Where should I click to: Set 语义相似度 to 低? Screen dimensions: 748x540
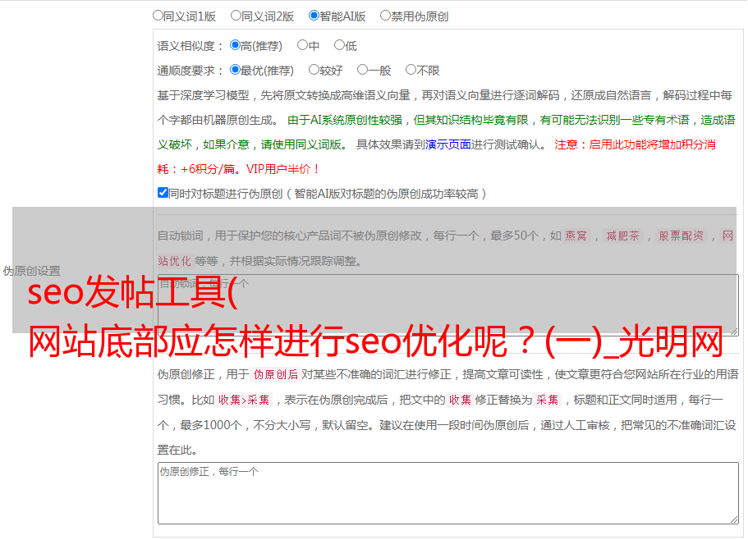pos(339,45)
